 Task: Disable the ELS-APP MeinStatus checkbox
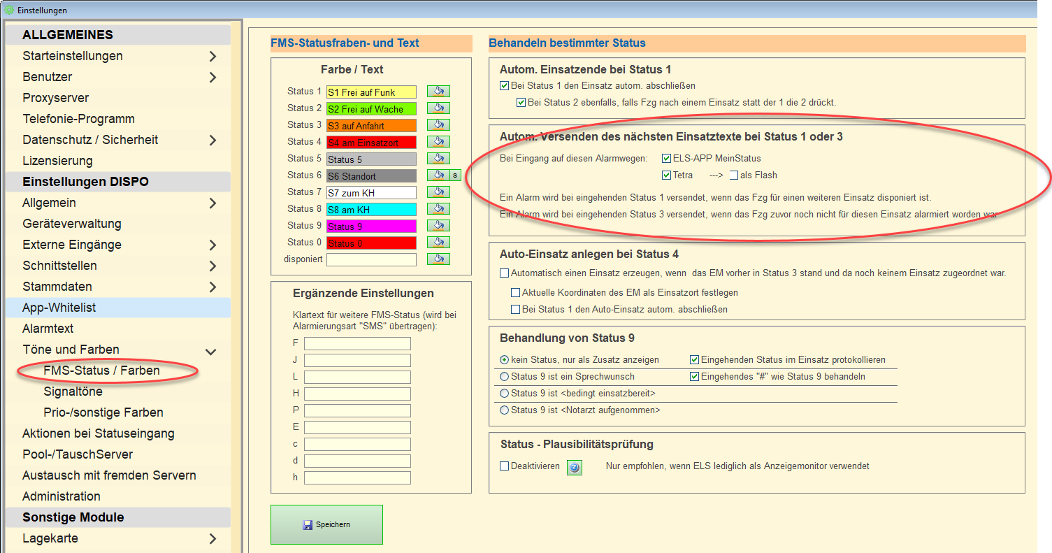(666, 159)
